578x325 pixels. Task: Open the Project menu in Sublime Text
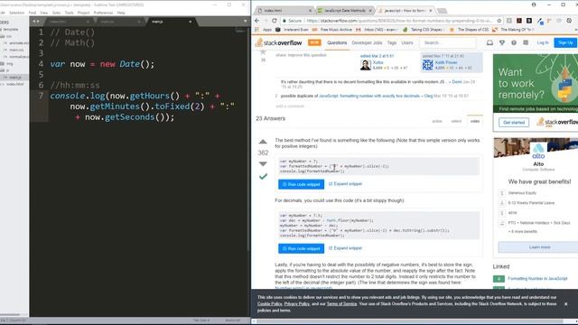(x=84, y=13)
